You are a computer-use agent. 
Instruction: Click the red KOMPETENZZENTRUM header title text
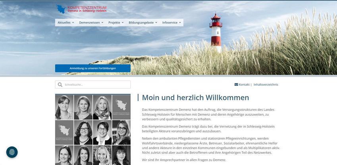[87, 8]
